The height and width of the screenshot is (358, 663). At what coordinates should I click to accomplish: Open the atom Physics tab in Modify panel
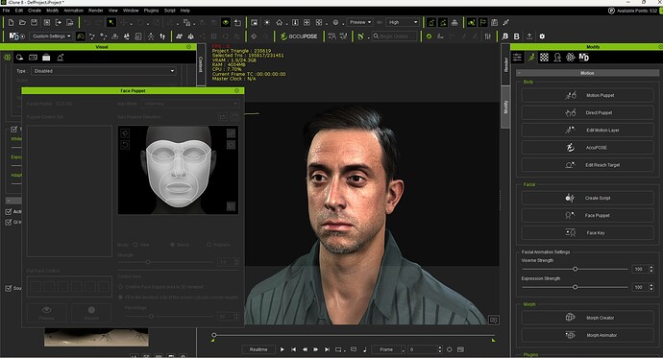point(571,57)
